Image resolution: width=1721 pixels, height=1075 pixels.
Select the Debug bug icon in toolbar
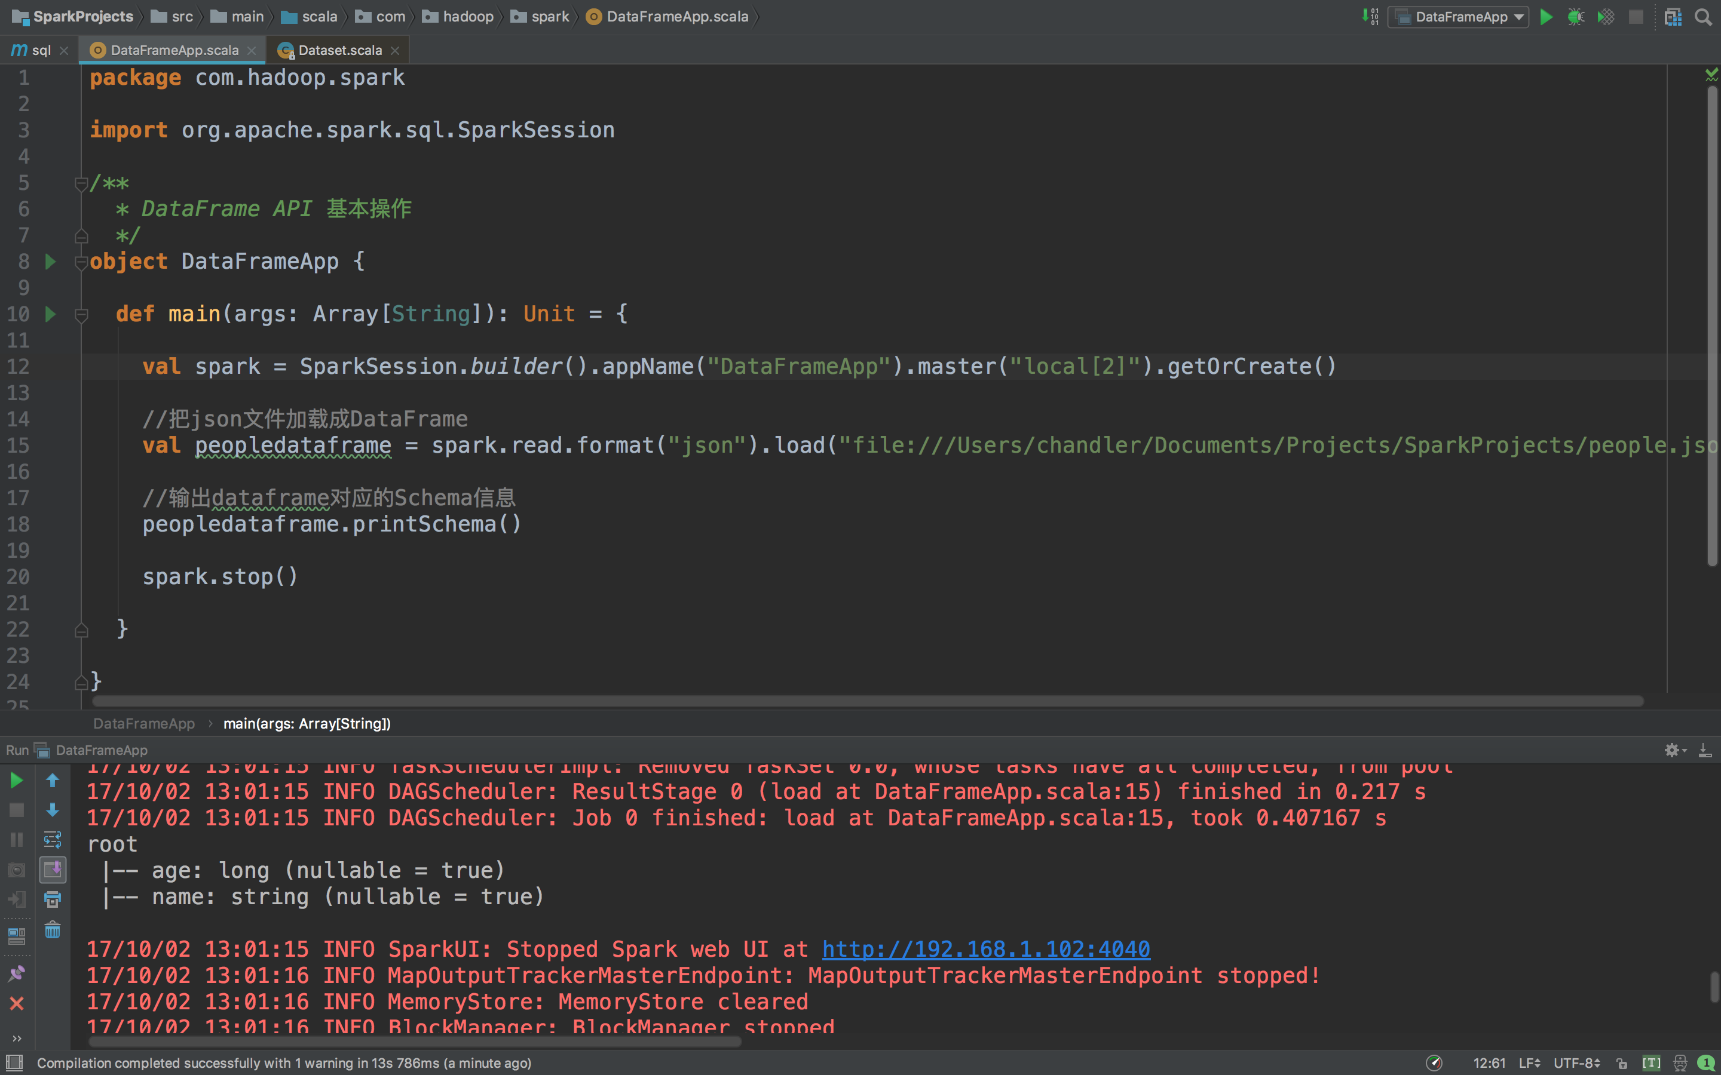(x=1576, y=16)
